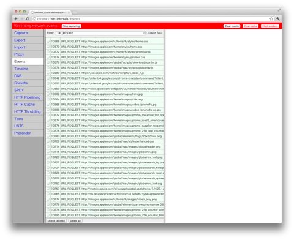The image size is (294, 240).
Task: Check the box for event 10568
Action: (x=48, y=41)
